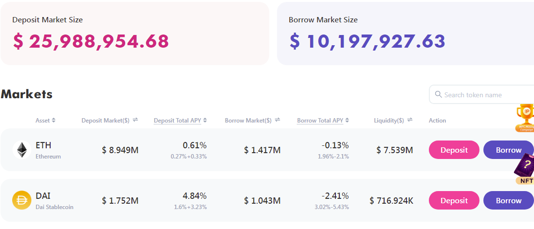This screenshot has height=229, width=534.
Task: Borrow from the DAI market
Action: point(509,200)
